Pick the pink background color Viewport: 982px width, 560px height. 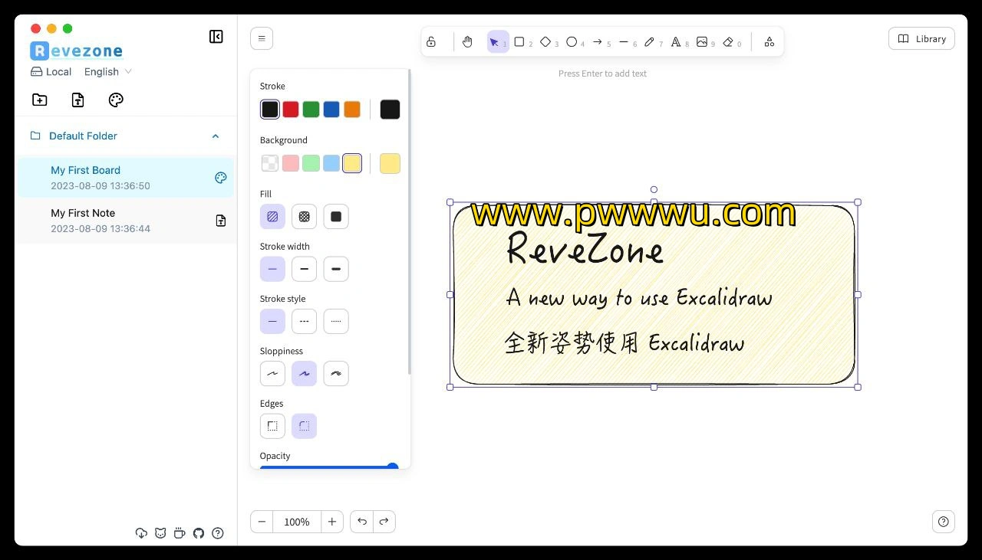click(291, 163)
